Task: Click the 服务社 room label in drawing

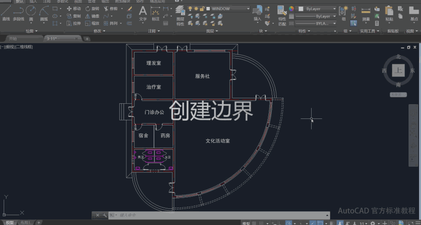Action: pyautogui.click(x=202, y=76)
